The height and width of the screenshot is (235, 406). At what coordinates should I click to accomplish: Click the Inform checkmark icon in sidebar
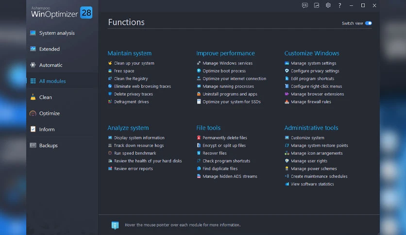[x=33, y=129]
